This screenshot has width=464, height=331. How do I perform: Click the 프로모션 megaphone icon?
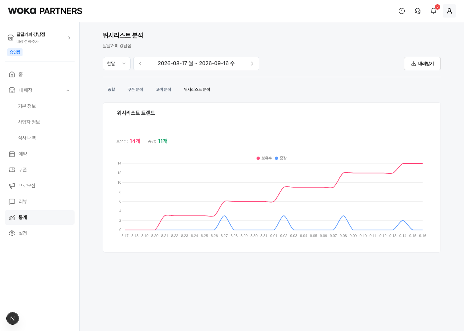[x=12, y=186]
